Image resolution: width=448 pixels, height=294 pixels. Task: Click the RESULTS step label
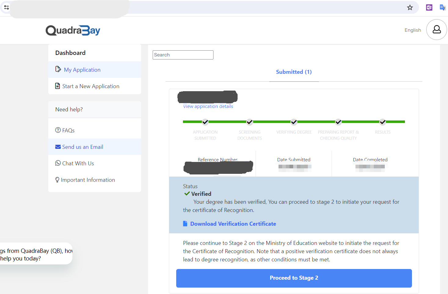[x=383, y=132]
